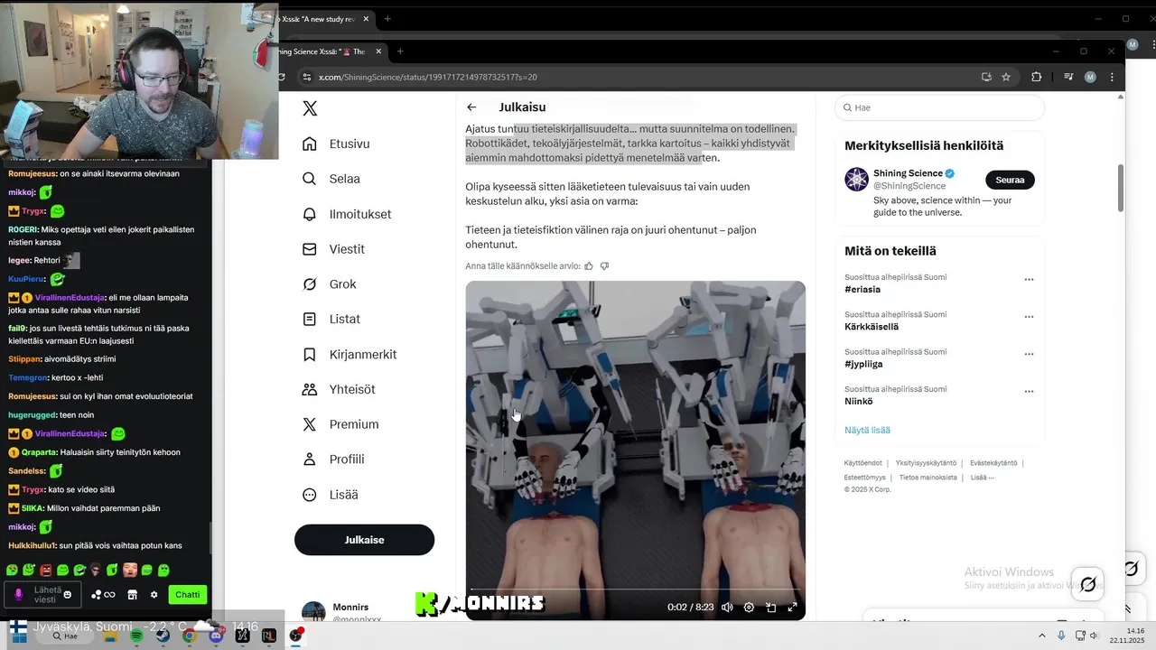Open options for #jypliiga trend
This screenshot has width=1156, height=650.
(x=1029, y=354)
